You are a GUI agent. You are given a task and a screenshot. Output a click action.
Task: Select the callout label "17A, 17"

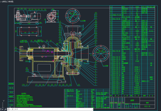[25, 85]
